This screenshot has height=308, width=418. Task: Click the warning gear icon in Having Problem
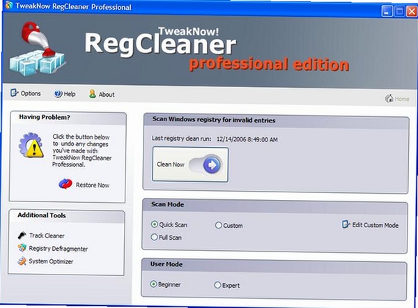click(x=31, y=146)
